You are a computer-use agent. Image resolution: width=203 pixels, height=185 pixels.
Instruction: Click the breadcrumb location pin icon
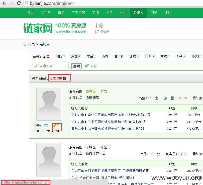pos(25,44)
